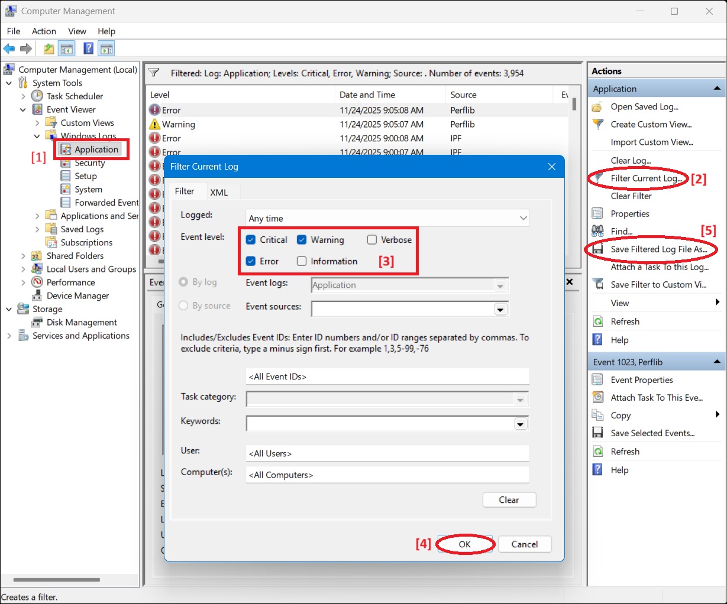Open Task Scheduler icon in tree

click(x=37, y=96)
